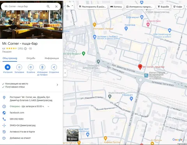Click the red Mr. Corner map pin
This screenshot has width=187, height=145.
pyautogui.click(x=140, y=67)
